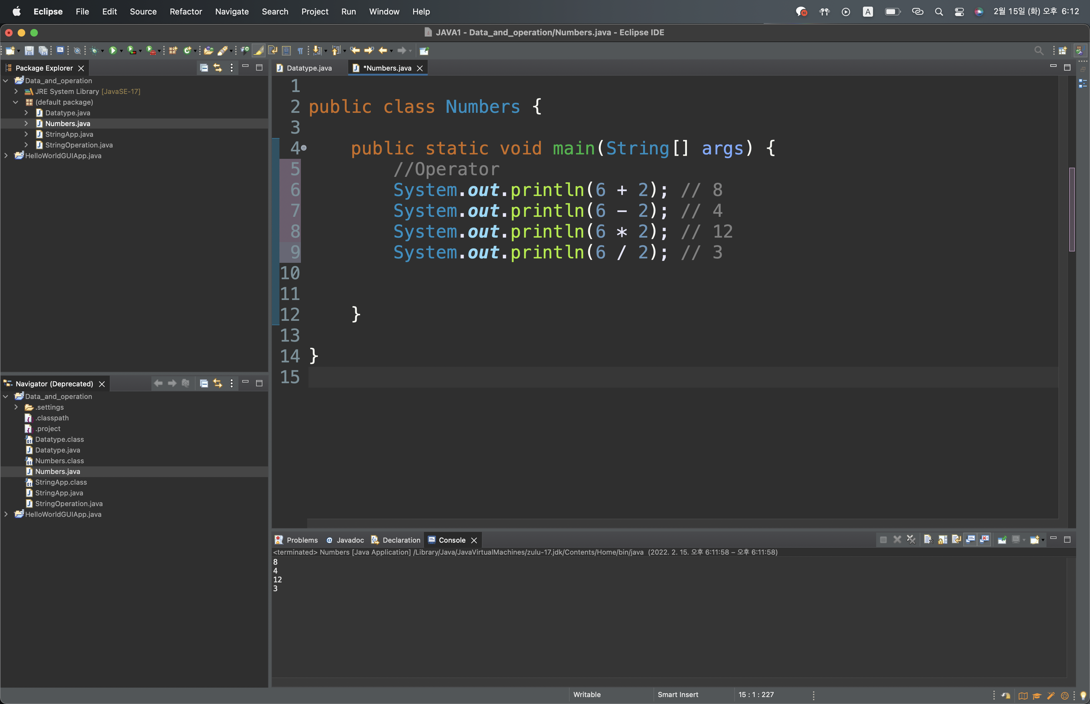Click the Pin Console icon
Image resolution: width=1090 pixels, height=704 pixels.
(x=1002, y=540)
